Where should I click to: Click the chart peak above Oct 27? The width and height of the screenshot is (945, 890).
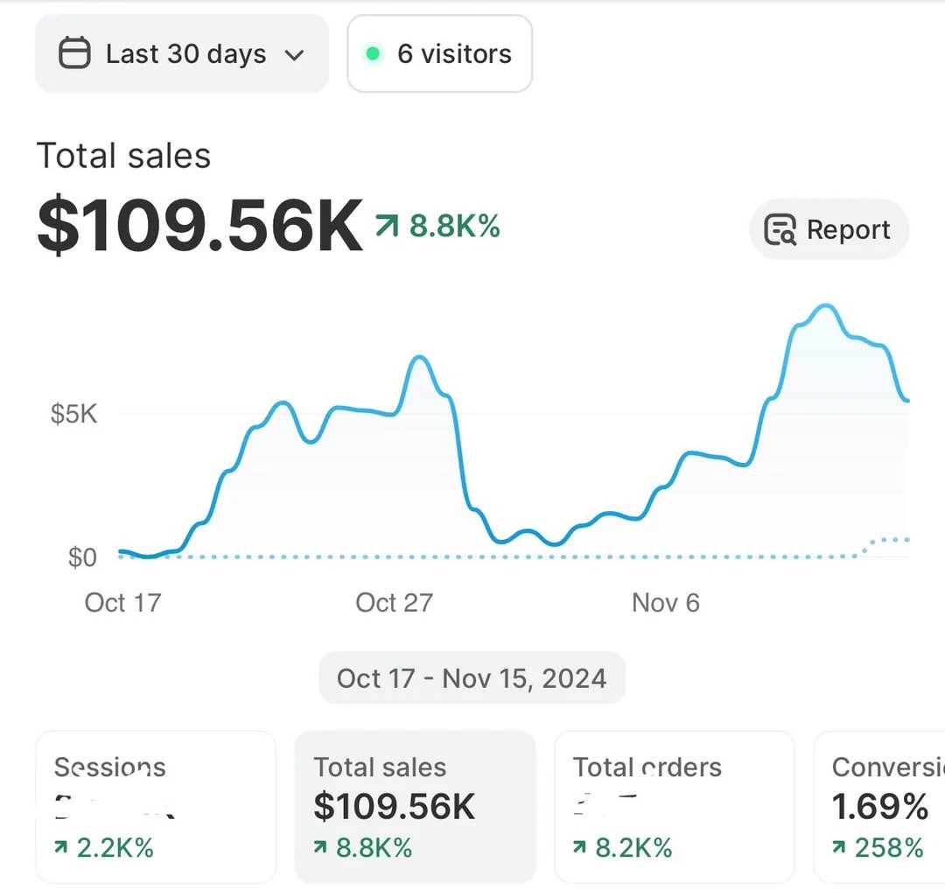(419, 358)
